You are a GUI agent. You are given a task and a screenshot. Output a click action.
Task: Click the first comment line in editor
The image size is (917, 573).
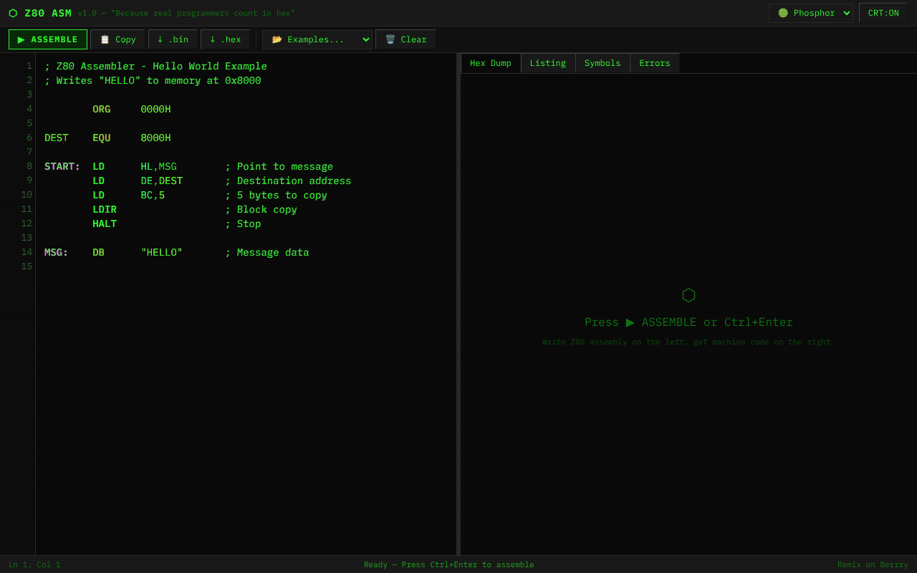point(155,66)
